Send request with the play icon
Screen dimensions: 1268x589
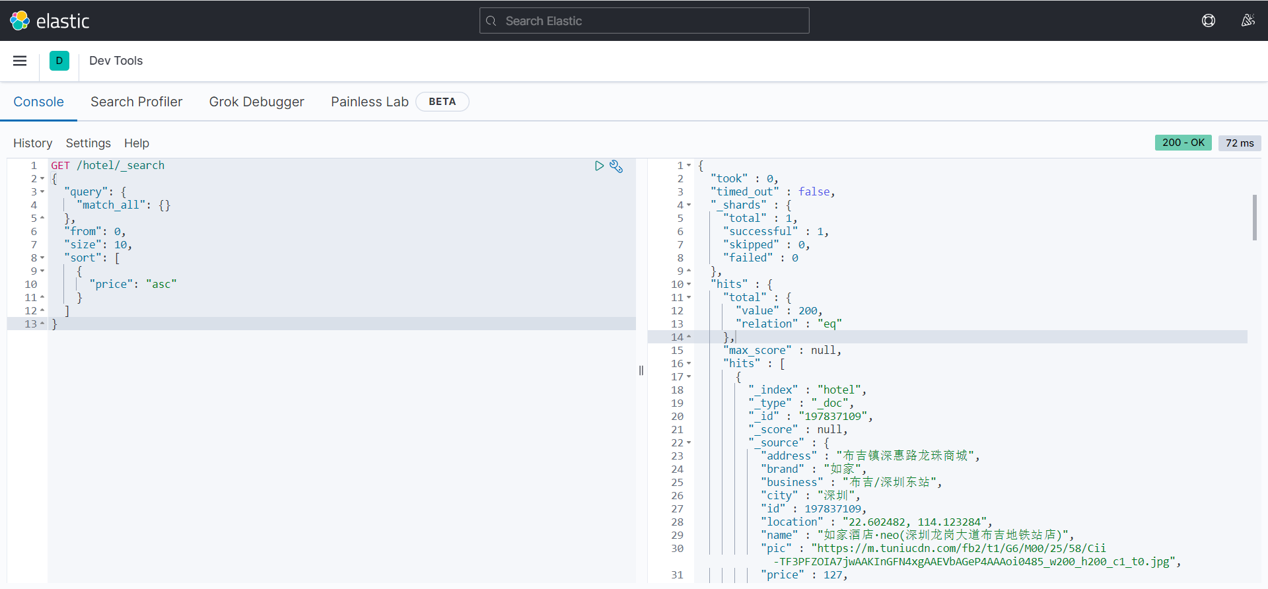pos(599,166)
